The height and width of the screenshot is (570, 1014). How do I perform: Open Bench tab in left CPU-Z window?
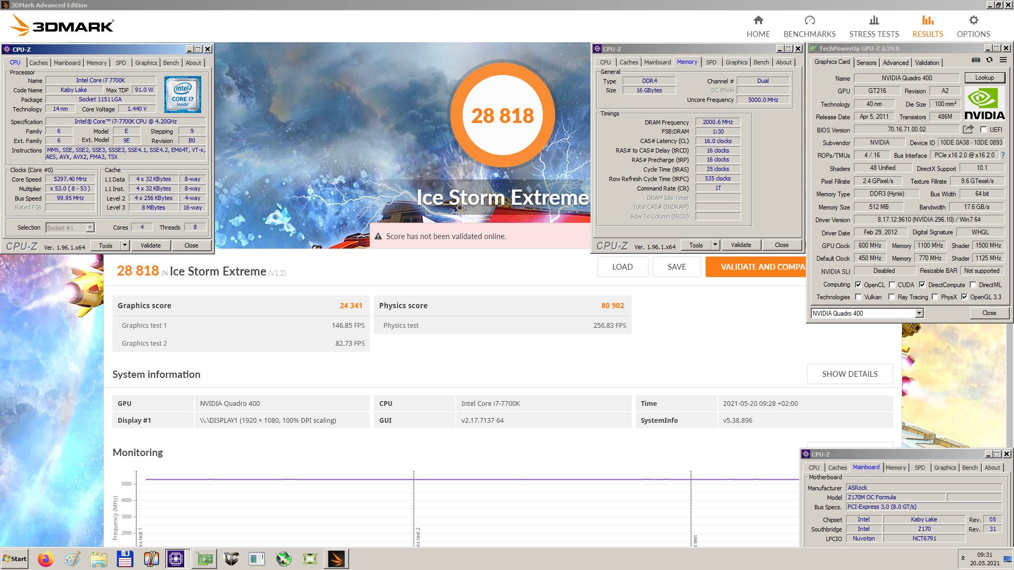[x=171, y=63]
